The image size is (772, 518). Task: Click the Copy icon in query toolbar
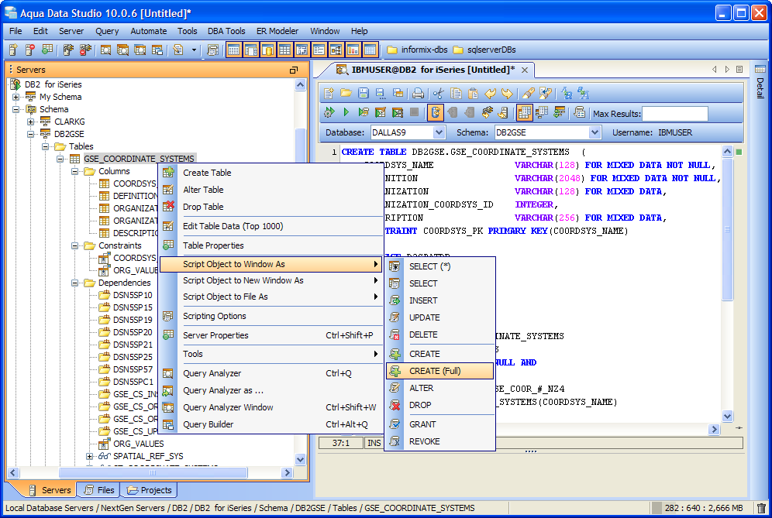(456, 93)
